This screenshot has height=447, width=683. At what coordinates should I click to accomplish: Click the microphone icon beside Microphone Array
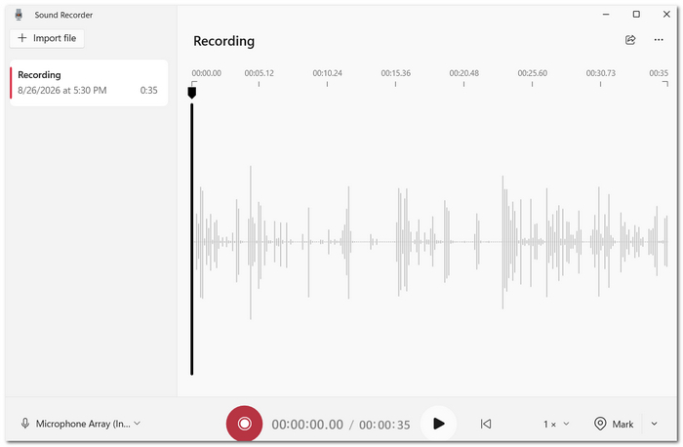25,424
